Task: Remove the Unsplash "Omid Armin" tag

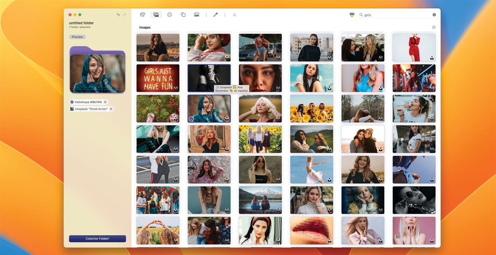Action: click(x=111, y=109)
